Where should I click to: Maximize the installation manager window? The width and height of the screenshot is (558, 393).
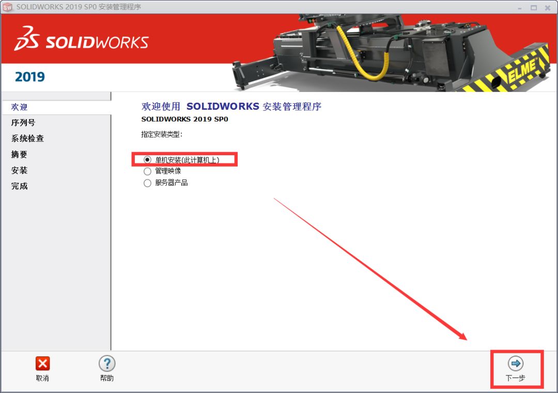tap(533, 7)
